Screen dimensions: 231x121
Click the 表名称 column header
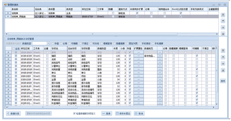tap(22, 9)
